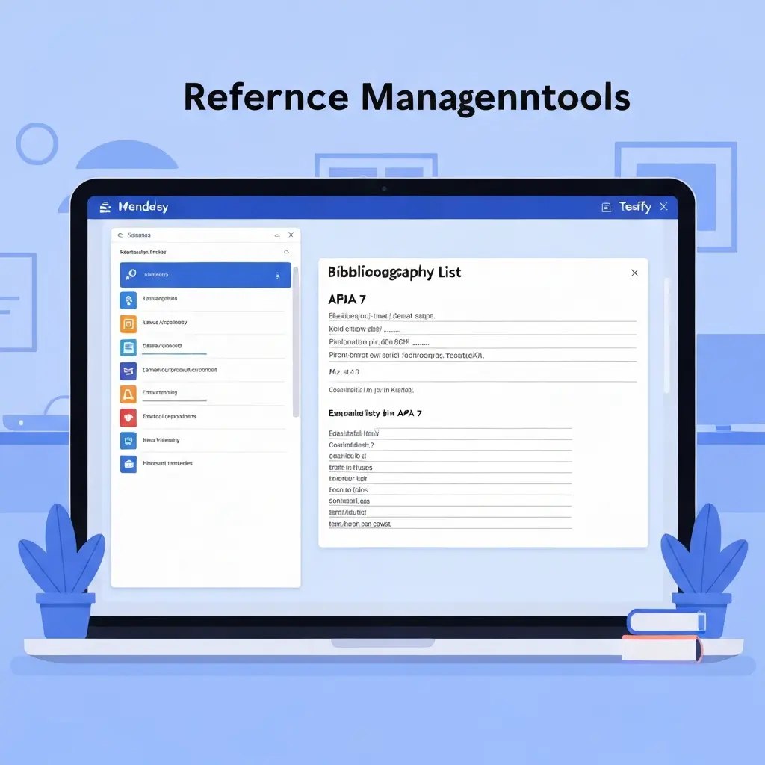Click the blue icon beside Reatuangohins

(x=128, y=300)
